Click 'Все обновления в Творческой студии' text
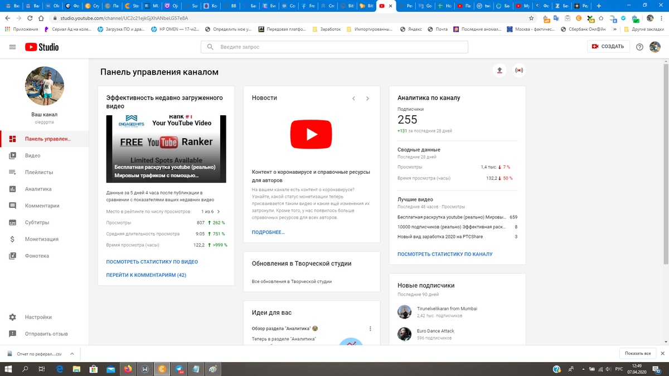Viewport: 669px width, 376px height. (x=292, y=281)
